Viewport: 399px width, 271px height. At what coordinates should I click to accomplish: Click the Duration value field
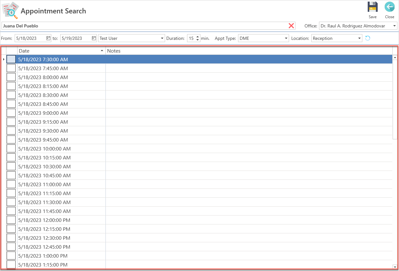191,38
